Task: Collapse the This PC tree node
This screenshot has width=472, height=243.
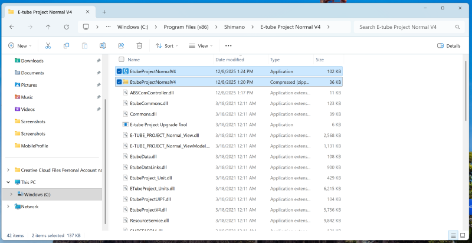Action: click(8, 182)
